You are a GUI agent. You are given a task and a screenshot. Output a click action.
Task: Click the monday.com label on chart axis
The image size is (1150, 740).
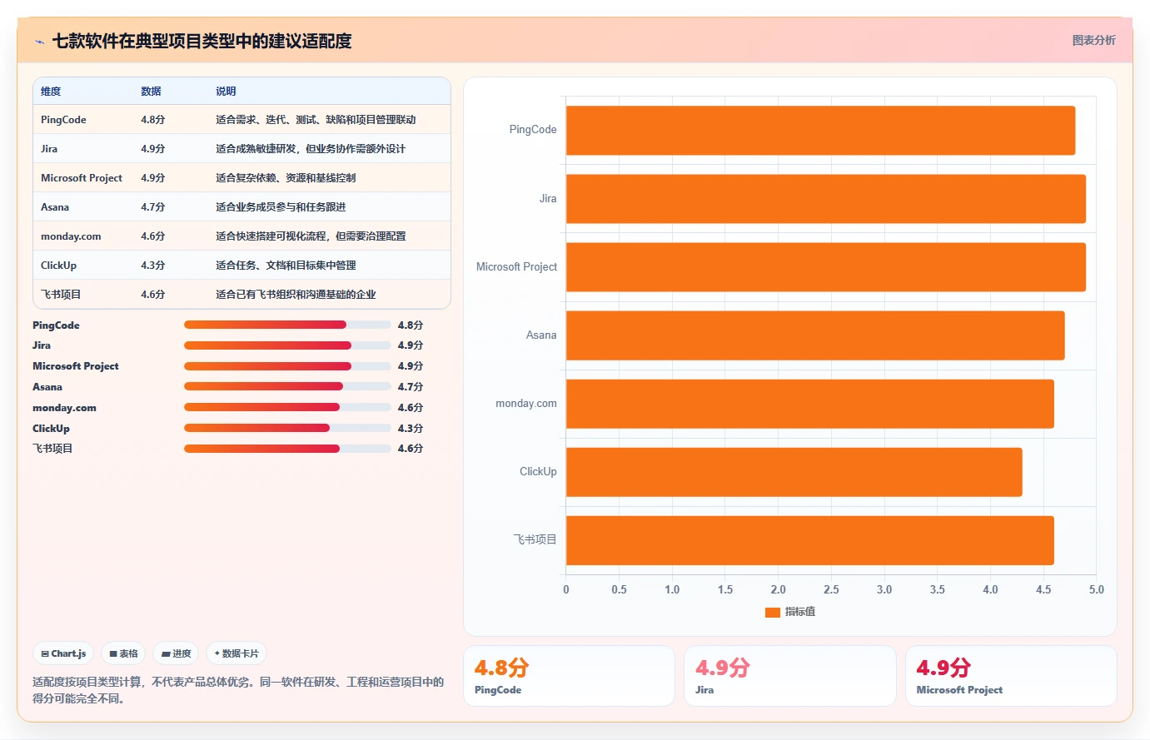(x=526, y=404)
